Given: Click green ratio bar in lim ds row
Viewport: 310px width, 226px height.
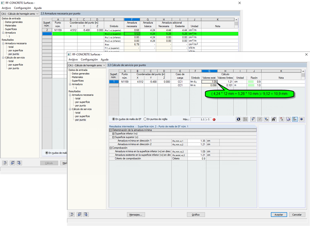Looking at the screenshot, I should coord(251,82).
